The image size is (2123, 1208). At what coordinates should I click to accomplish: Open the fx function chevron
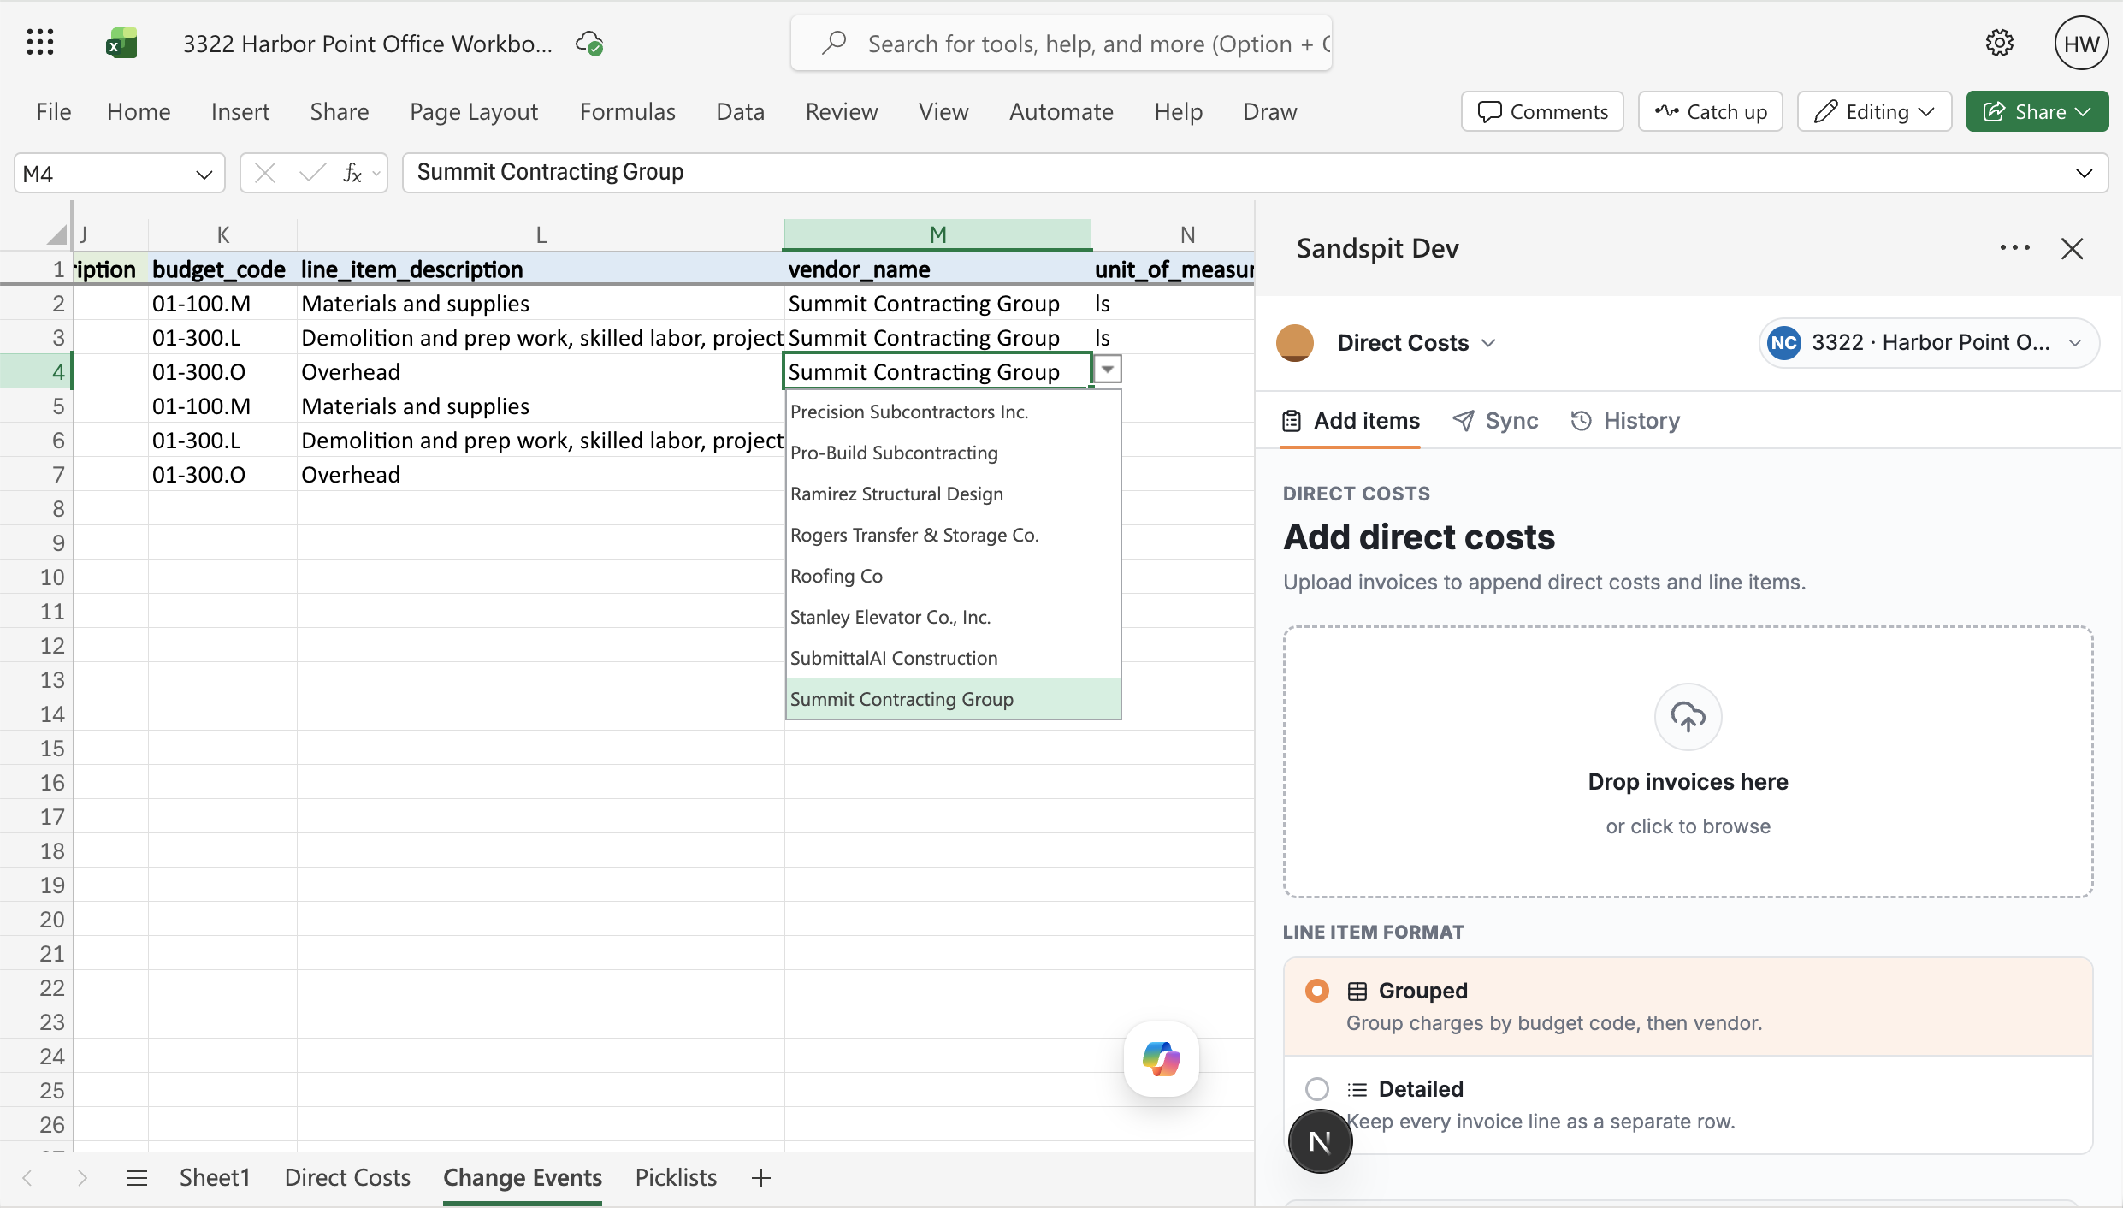tap(376, 174)
